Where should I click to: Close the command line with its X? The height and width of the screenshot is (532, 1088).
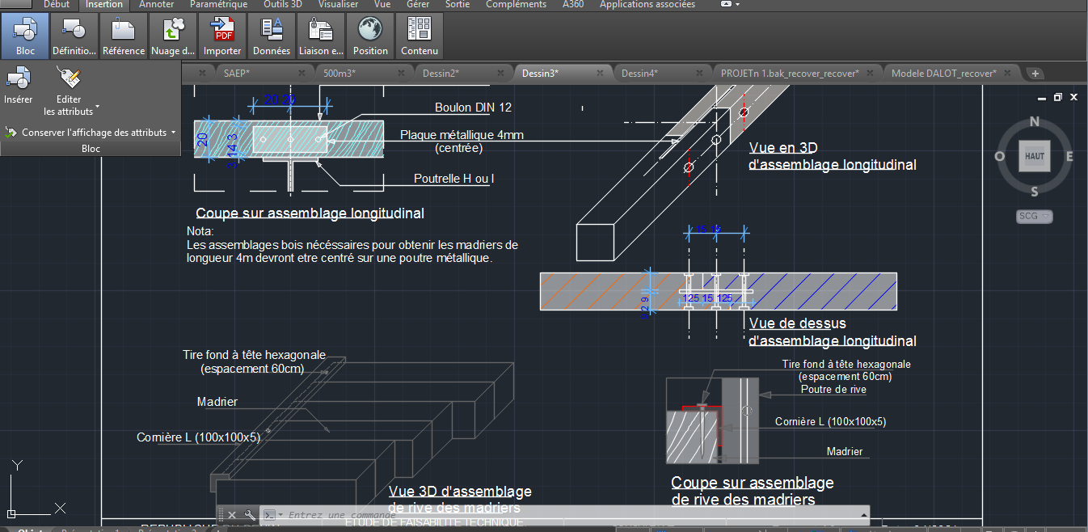pyautogui.click(x=232, y=514)
